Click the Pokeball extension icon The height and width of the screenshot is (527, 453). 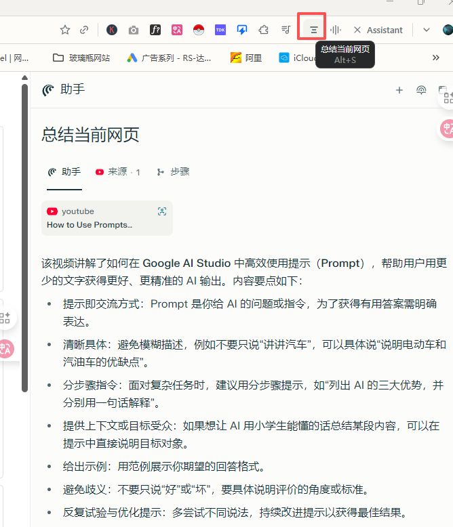pos(199,30)
